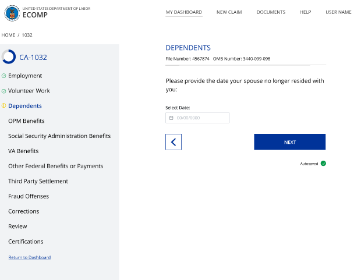Image resolution: width=361 pixels, height=280 pixels.
Task: Select OPM Benefits in the sidebar
Action: [26, 121]
